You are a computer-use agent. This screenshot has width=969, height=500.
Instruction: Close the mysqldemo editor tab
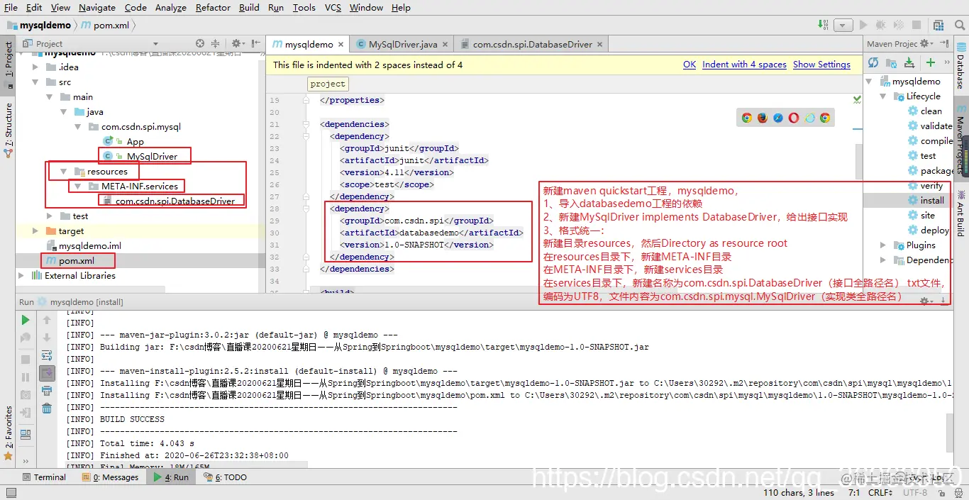pyautogui.click(x=341, y=44)
